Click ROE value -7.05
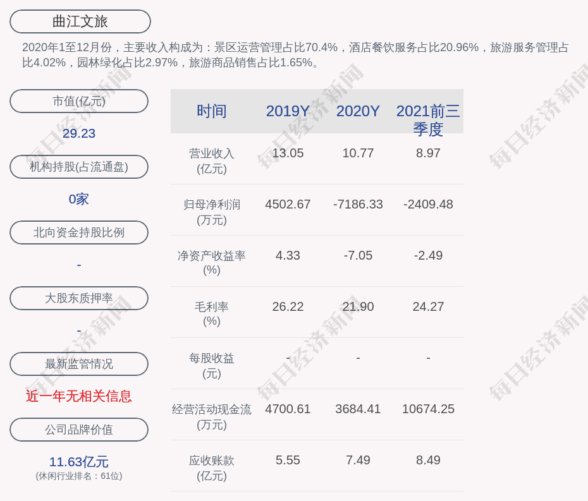 click(358, 256)
